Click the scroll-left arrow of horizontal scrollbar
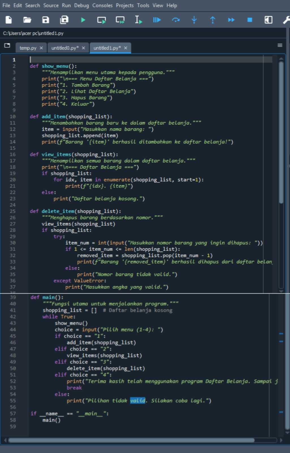The image size is (290, 453). [x=5, y=440]
